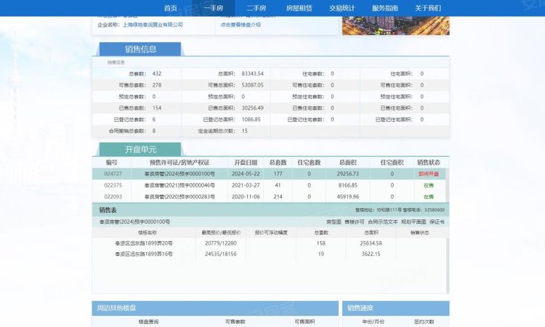The height and width of the screenshot is (327, 545).
Task: Click the 总面积 value 29256.73
Action: click(348, 174)
